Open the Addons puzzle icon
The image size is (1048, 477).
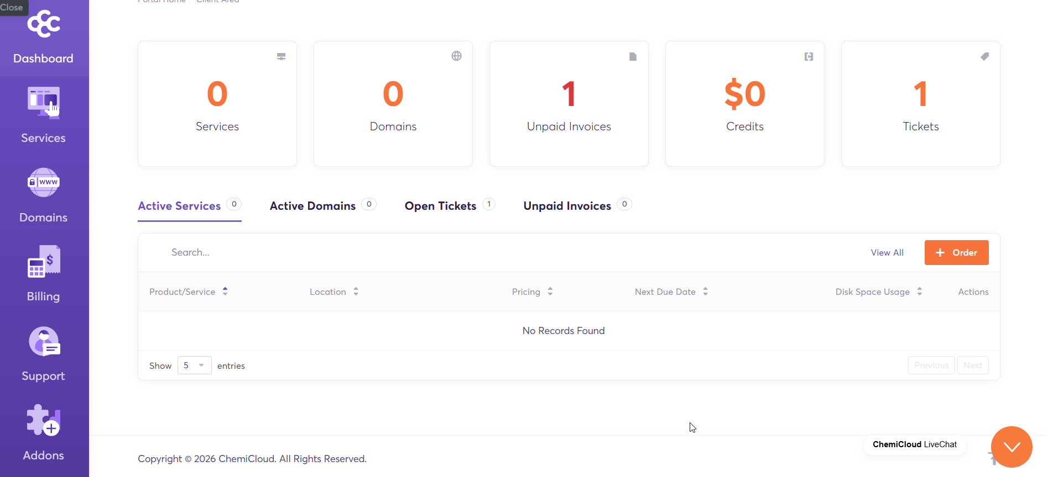pyautogui.click(x=44, y=420)
